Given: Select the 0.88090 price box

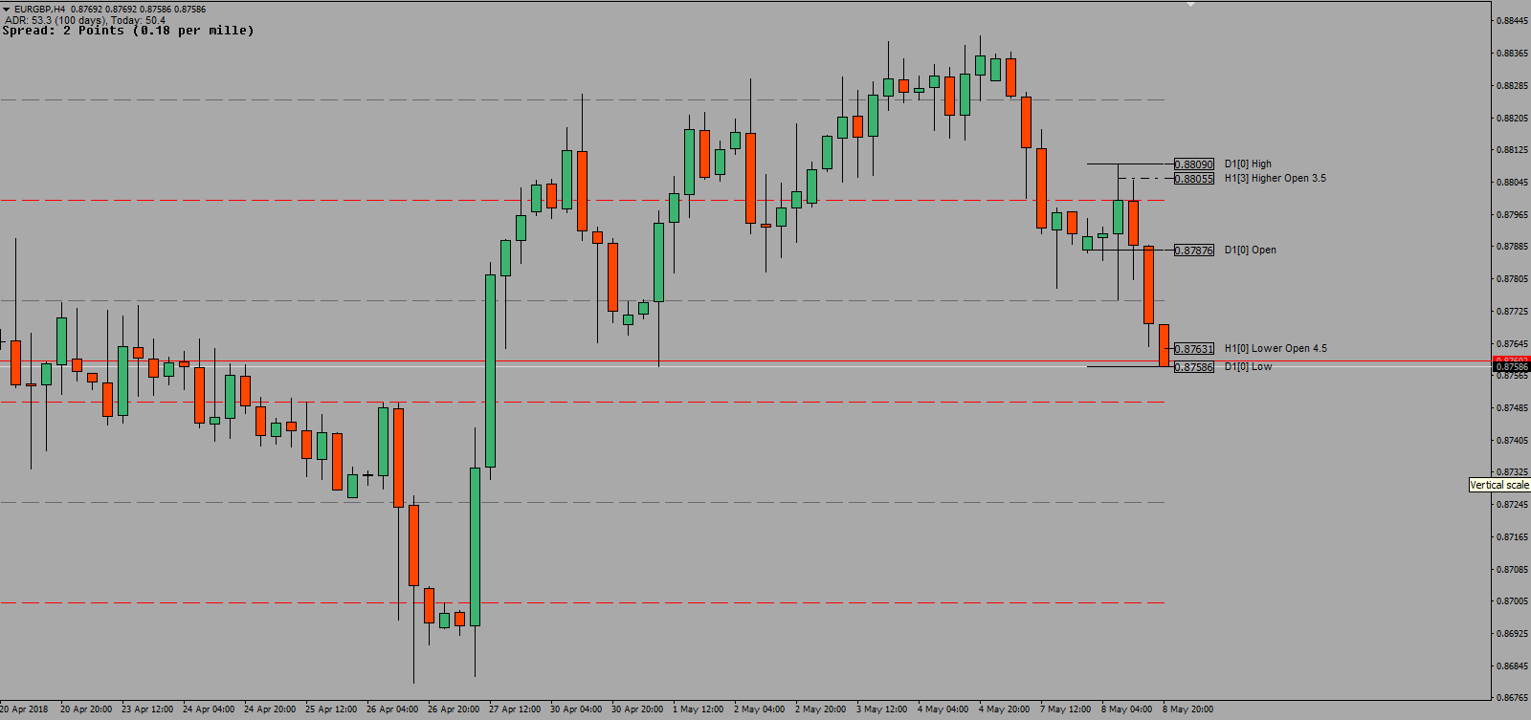Looking at the screenshot, I should pyautogui.click(x=1194, y=164).
